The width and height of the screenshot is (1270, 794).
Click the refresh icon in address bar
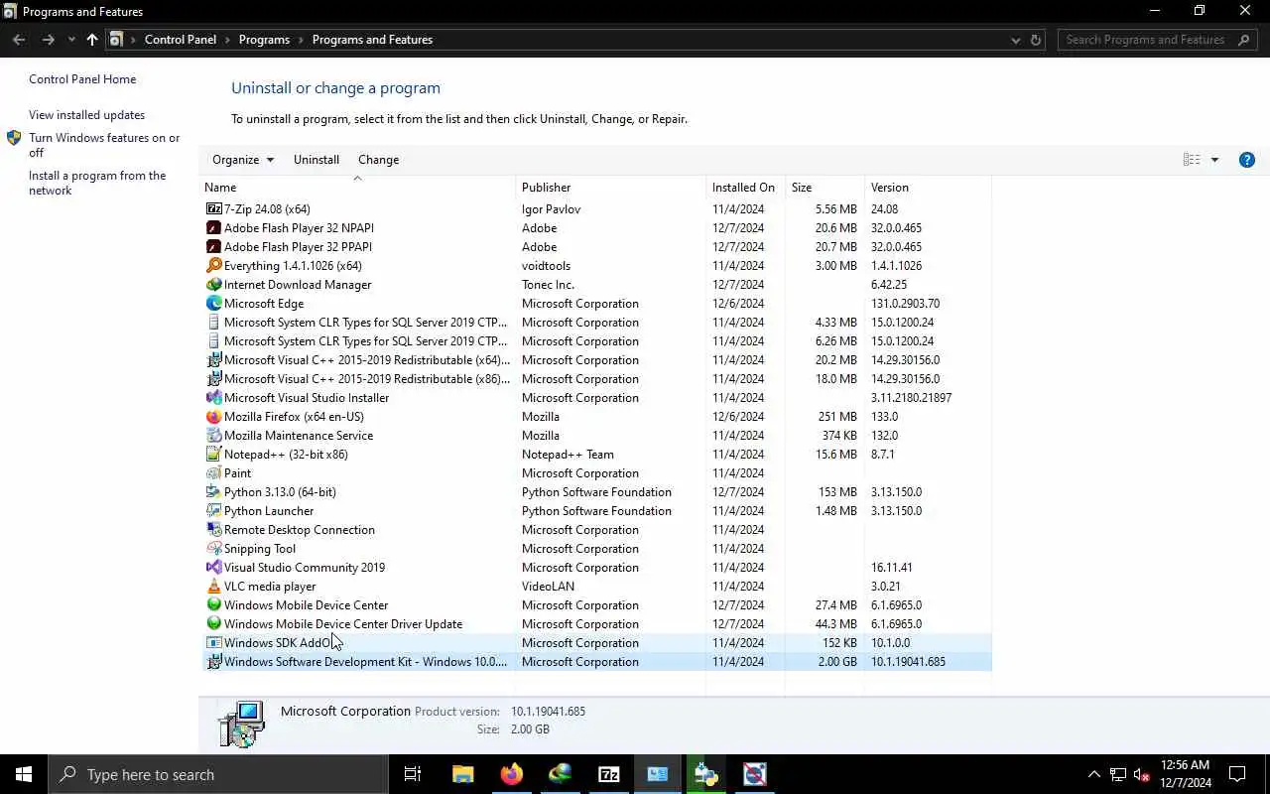coord(1036,40)
